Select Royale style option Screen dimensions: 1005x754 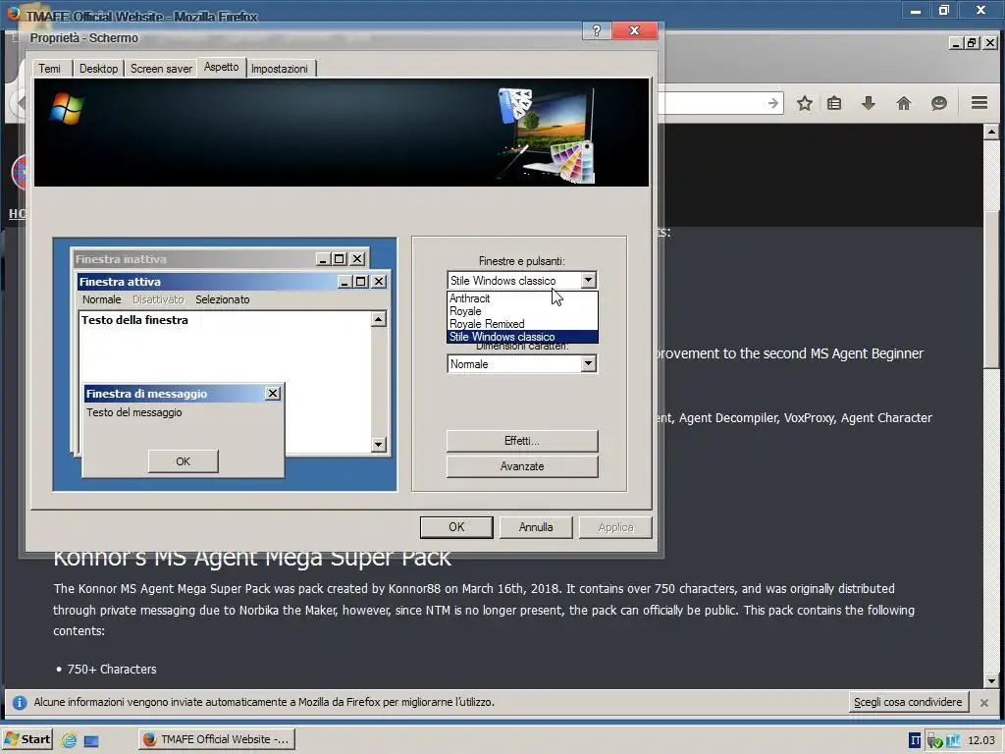(x=522, y=311)
